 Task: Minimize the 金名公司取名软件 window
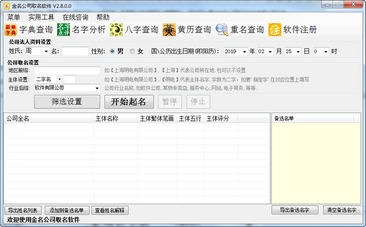[x=327, y=4]
